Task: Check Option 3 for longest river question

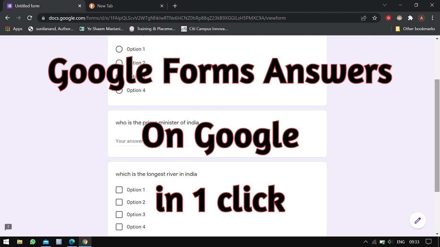Action: pyautogui.click(x=119, y=214)
